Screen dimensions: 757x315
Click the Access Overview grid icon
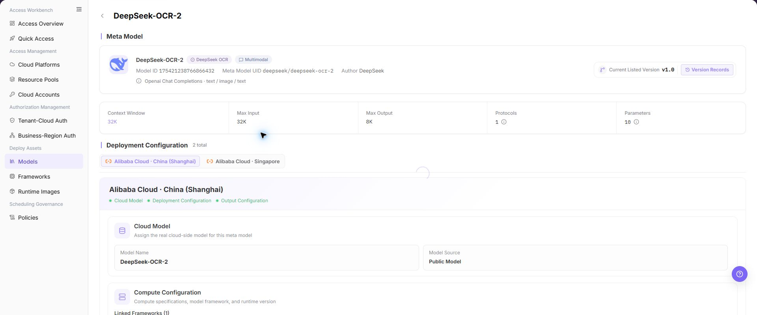tap(12, 23)
